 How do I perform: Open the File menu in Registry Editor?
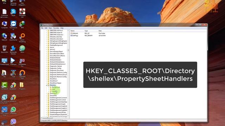click(x=42, y=28)
